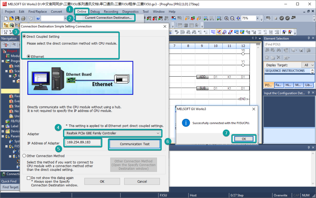The width and height of the screenshot is (316, 198).
Task: Click the IP Address of Adapter field
Action: pos(83,143)
